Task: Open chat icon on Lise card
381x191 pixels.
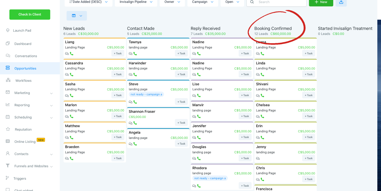Action: [194, 96]
